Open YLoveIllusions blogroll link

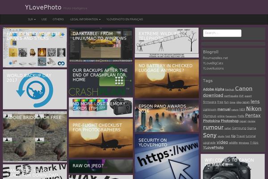214,68
